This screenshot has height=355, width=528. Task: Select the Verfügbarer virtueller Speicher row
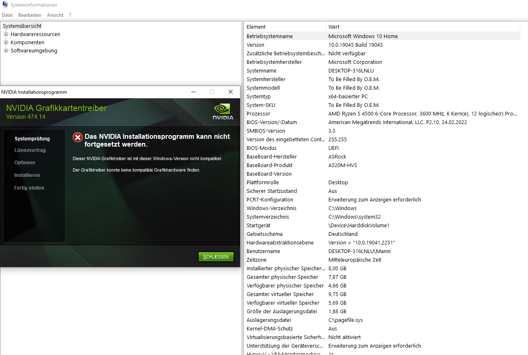point(382,303)
